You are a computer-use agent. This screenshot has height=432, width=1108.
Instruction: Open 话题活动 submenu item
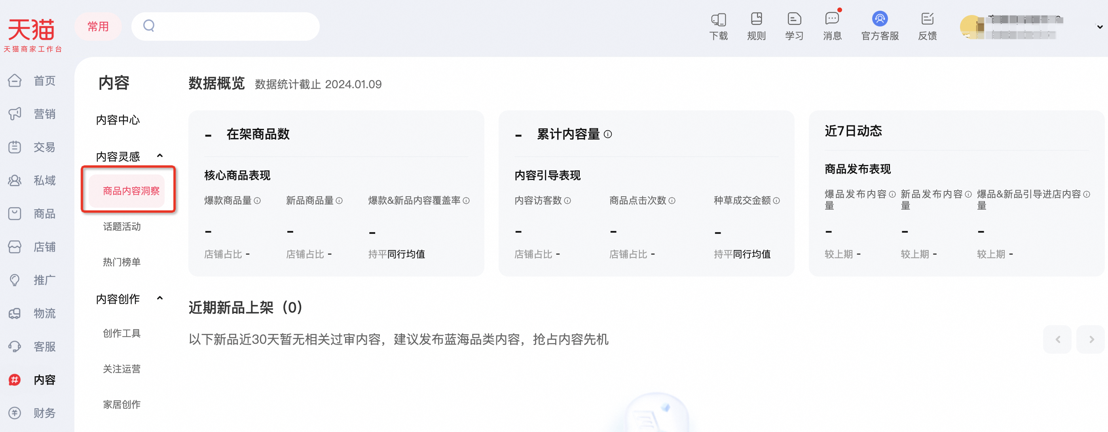pos(122,227)
